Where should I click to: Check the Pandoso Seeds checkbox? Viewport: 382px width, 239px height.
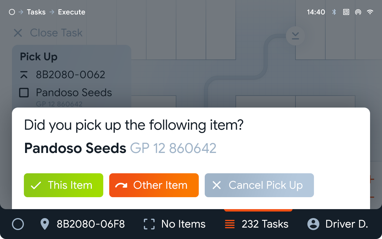[x=24, y=93]
